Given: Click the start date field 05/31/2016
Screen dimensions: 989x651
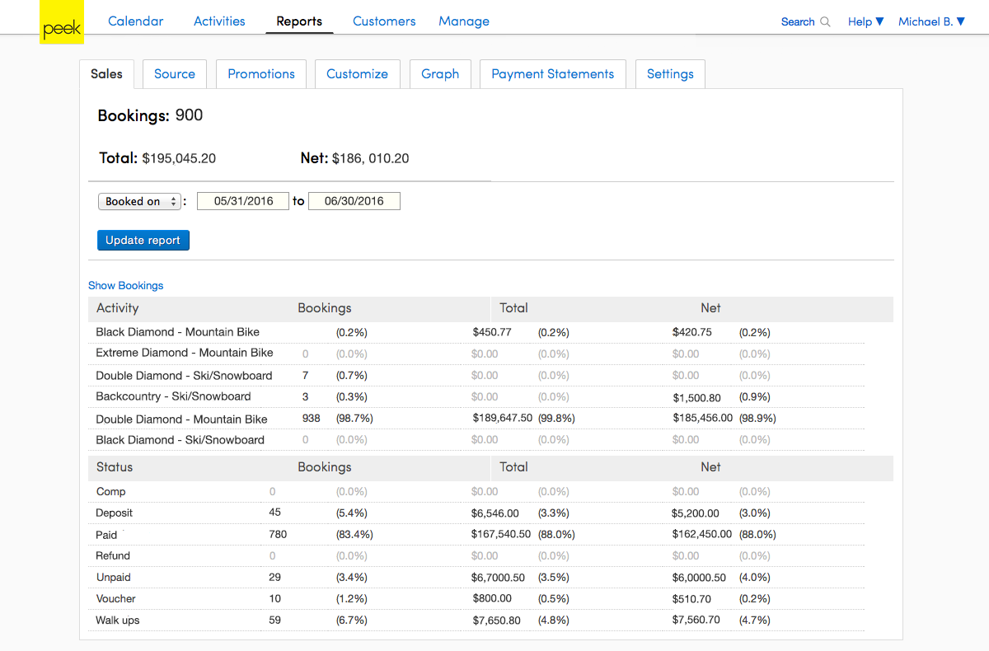Looking at the screenshot, I should tap(243, 201).
